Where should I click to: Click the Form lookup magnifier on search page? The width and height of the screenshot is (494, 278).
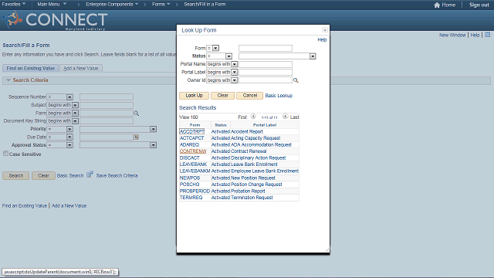[136, 114]
